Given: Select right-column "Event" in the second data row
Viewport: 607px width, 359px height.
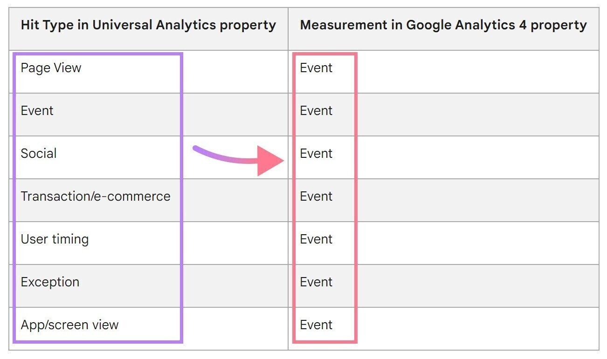Looking at the screenshot, I should [x=316, y=111].
